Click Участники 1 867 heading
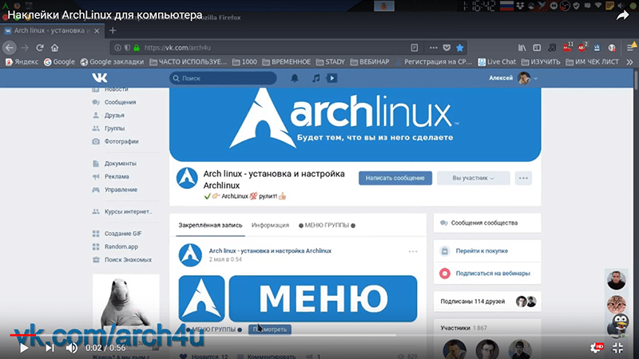Viewport: 639px width, 359px height. pos(463,328)
